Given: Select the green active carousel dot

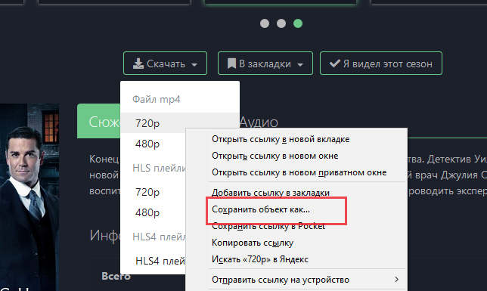Looking at the screenshot, I should coord(298,23).
